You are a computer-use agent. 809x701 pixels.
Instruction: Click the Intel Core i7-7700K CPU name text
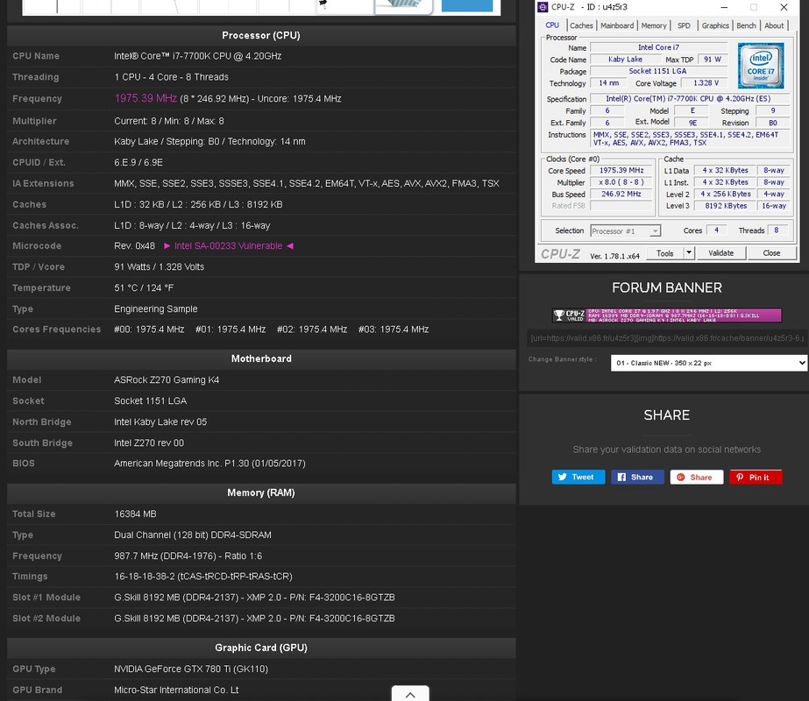tap(197, 56)
